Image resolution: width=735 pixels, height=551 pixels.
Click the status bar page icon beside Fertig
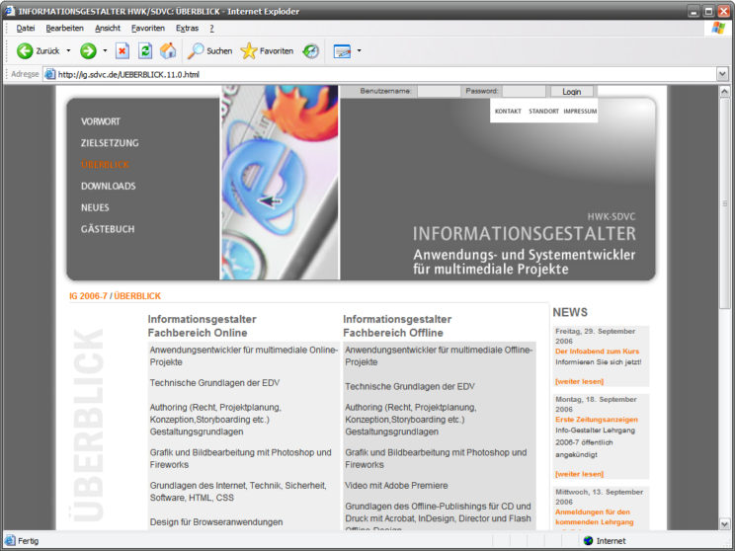(x=10, y=541)
